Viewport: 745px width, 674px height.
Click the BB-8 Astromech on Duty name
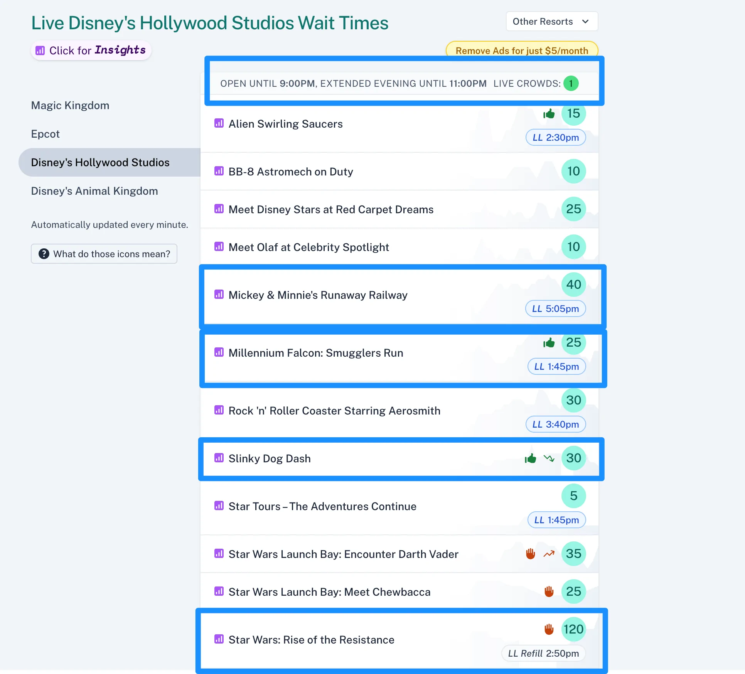(x=291, y=172)
